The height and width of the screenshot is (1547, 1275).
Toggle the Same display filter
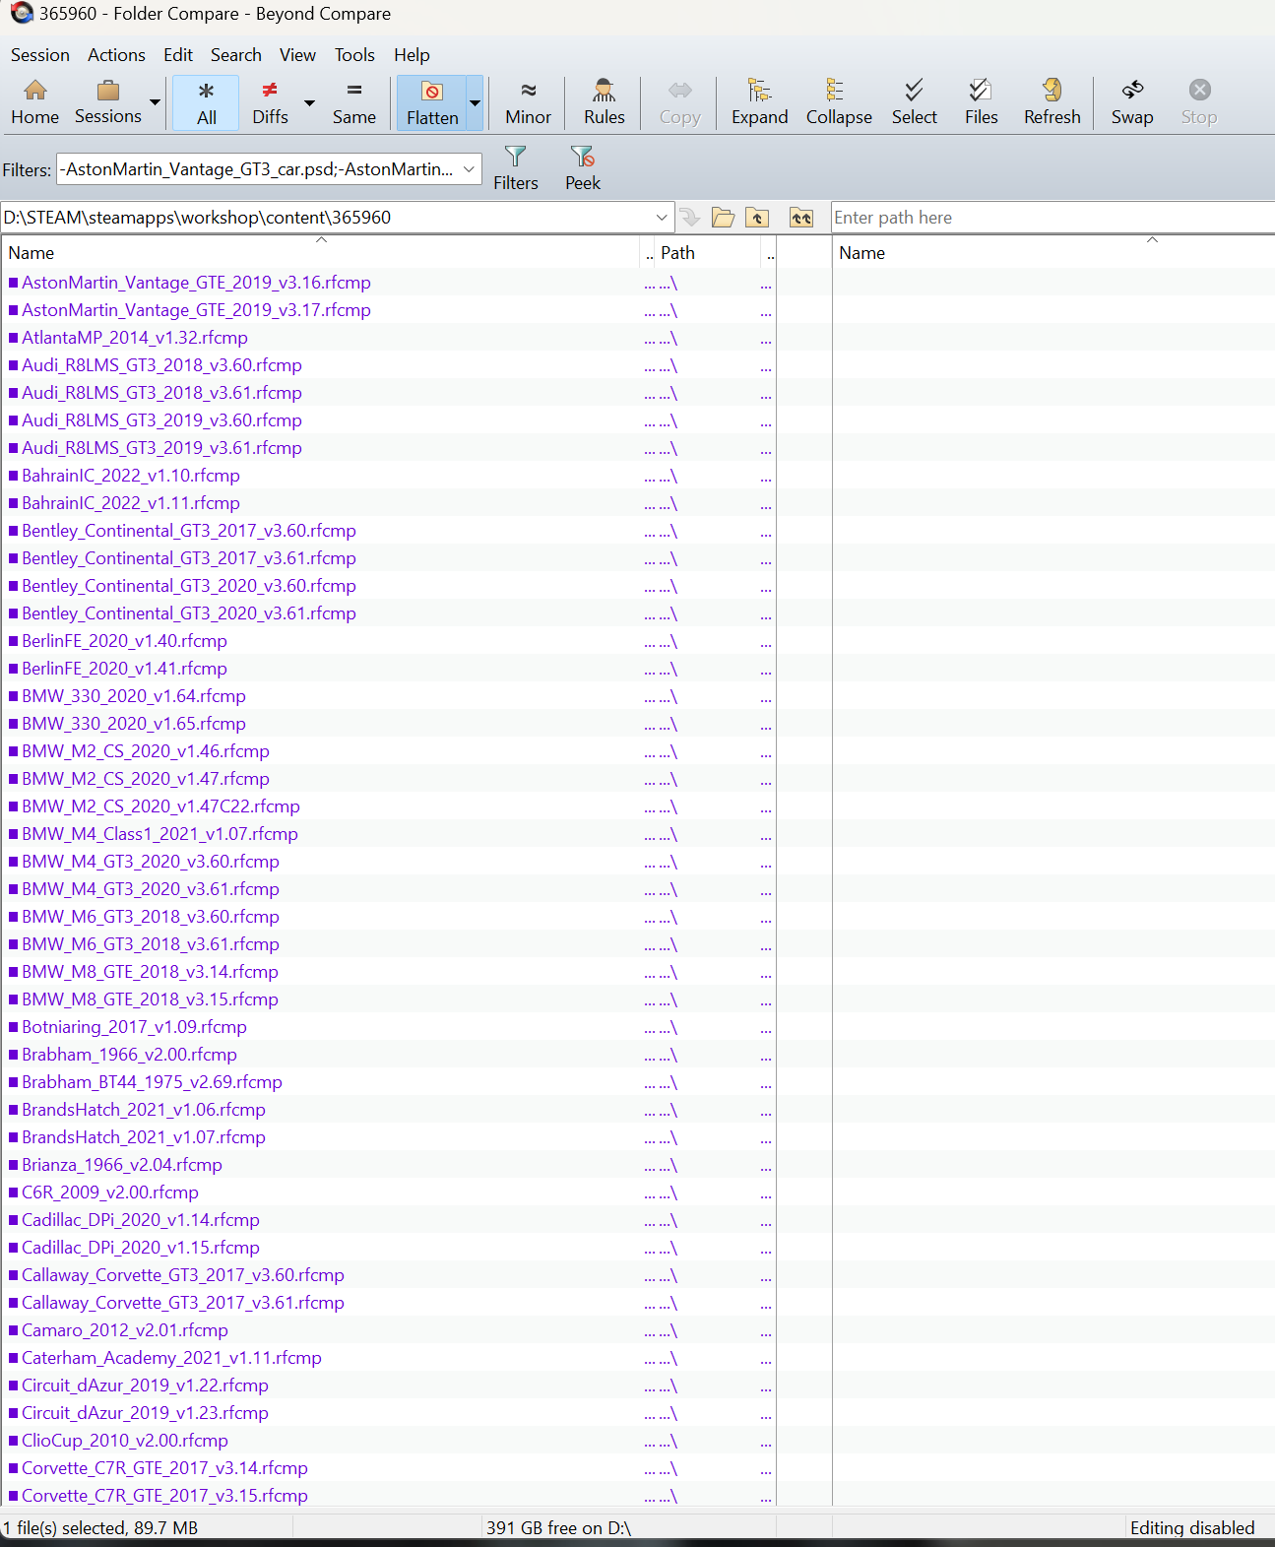pos(354,102)
